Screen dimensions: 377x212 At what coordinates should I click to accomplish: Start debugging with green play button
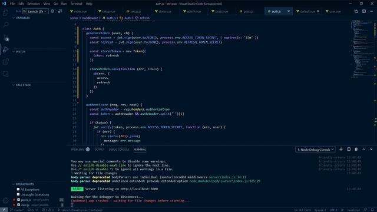[25, 11]
